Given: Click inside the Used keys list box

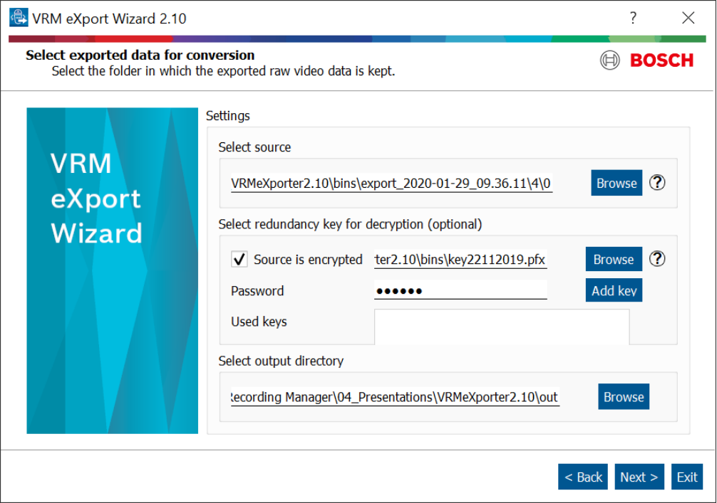Looking at the screenshot, I should tap(502, 327).
